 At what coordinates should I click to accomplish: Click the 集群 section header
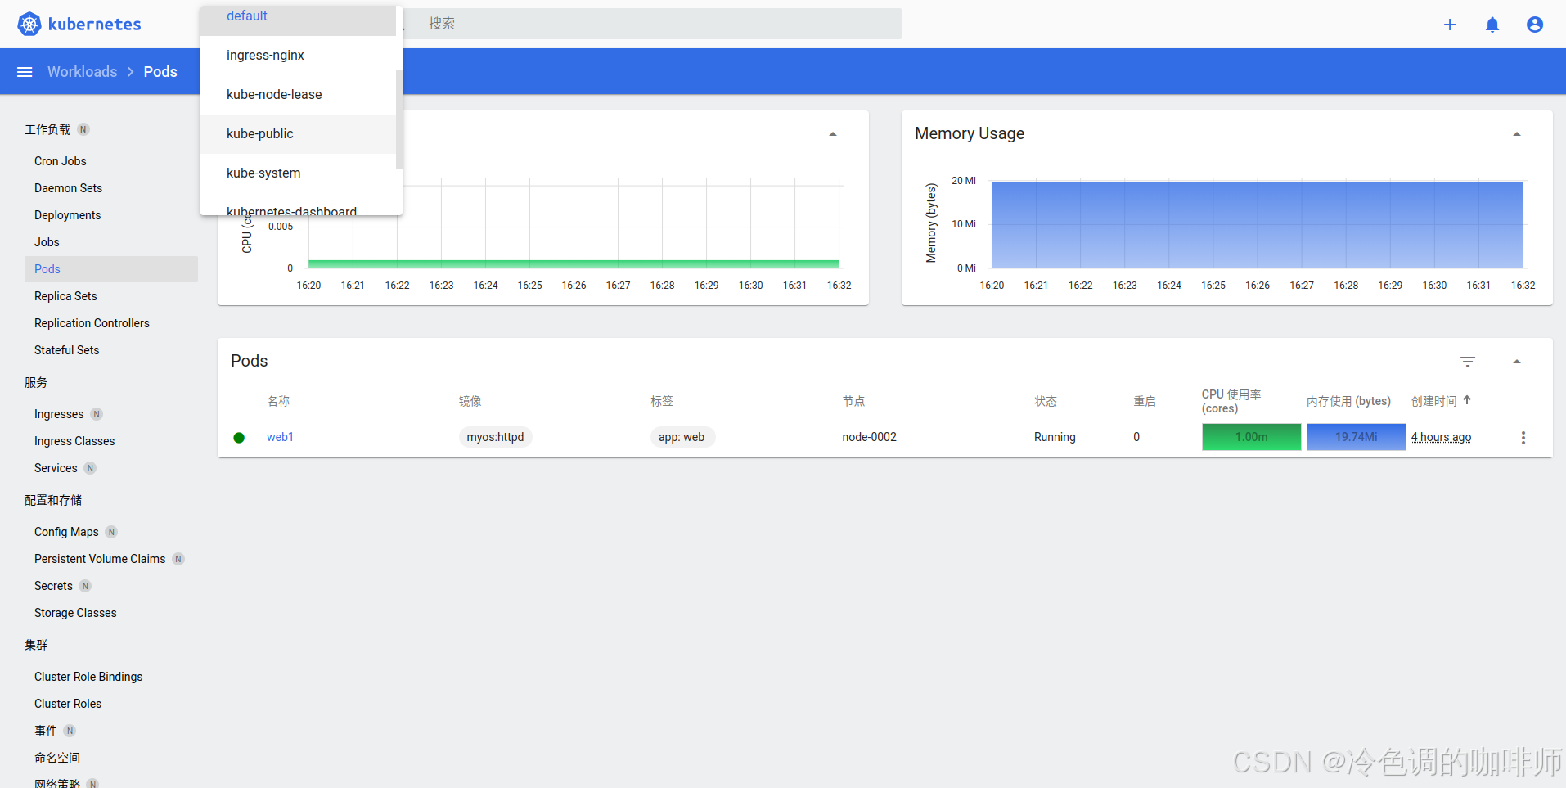coord(36,645)
